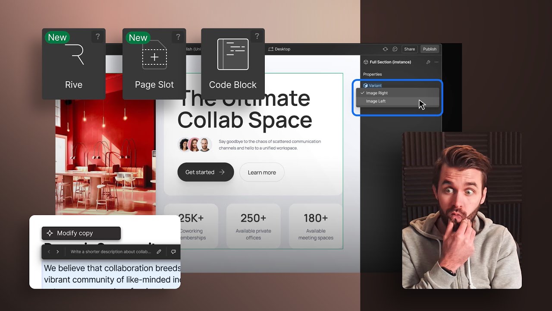This screenshot has width=552, height=311.
Task: Select the Image Right variant option
Action: (x=398, y=93)
